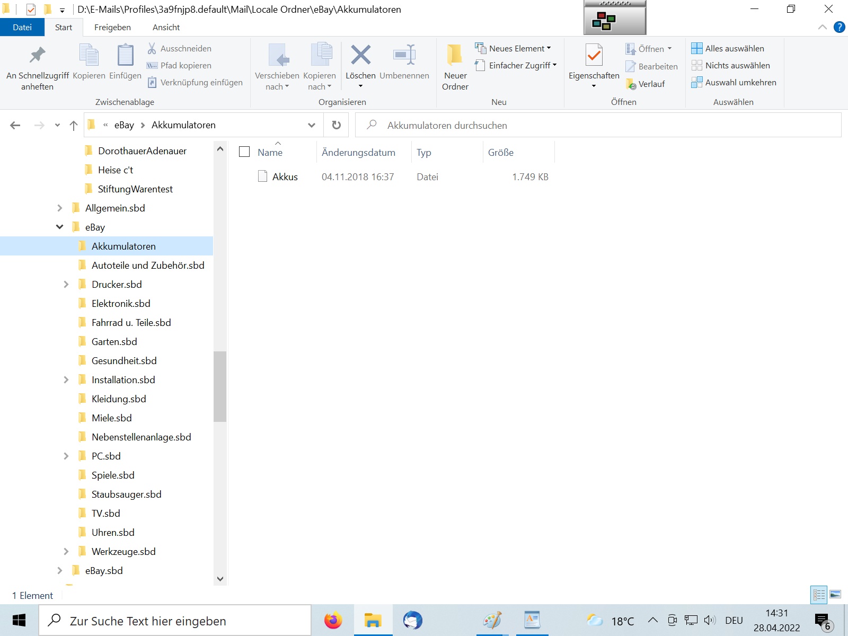
Task: Click the weather widget showing 18°C
Action: (610, 621)
